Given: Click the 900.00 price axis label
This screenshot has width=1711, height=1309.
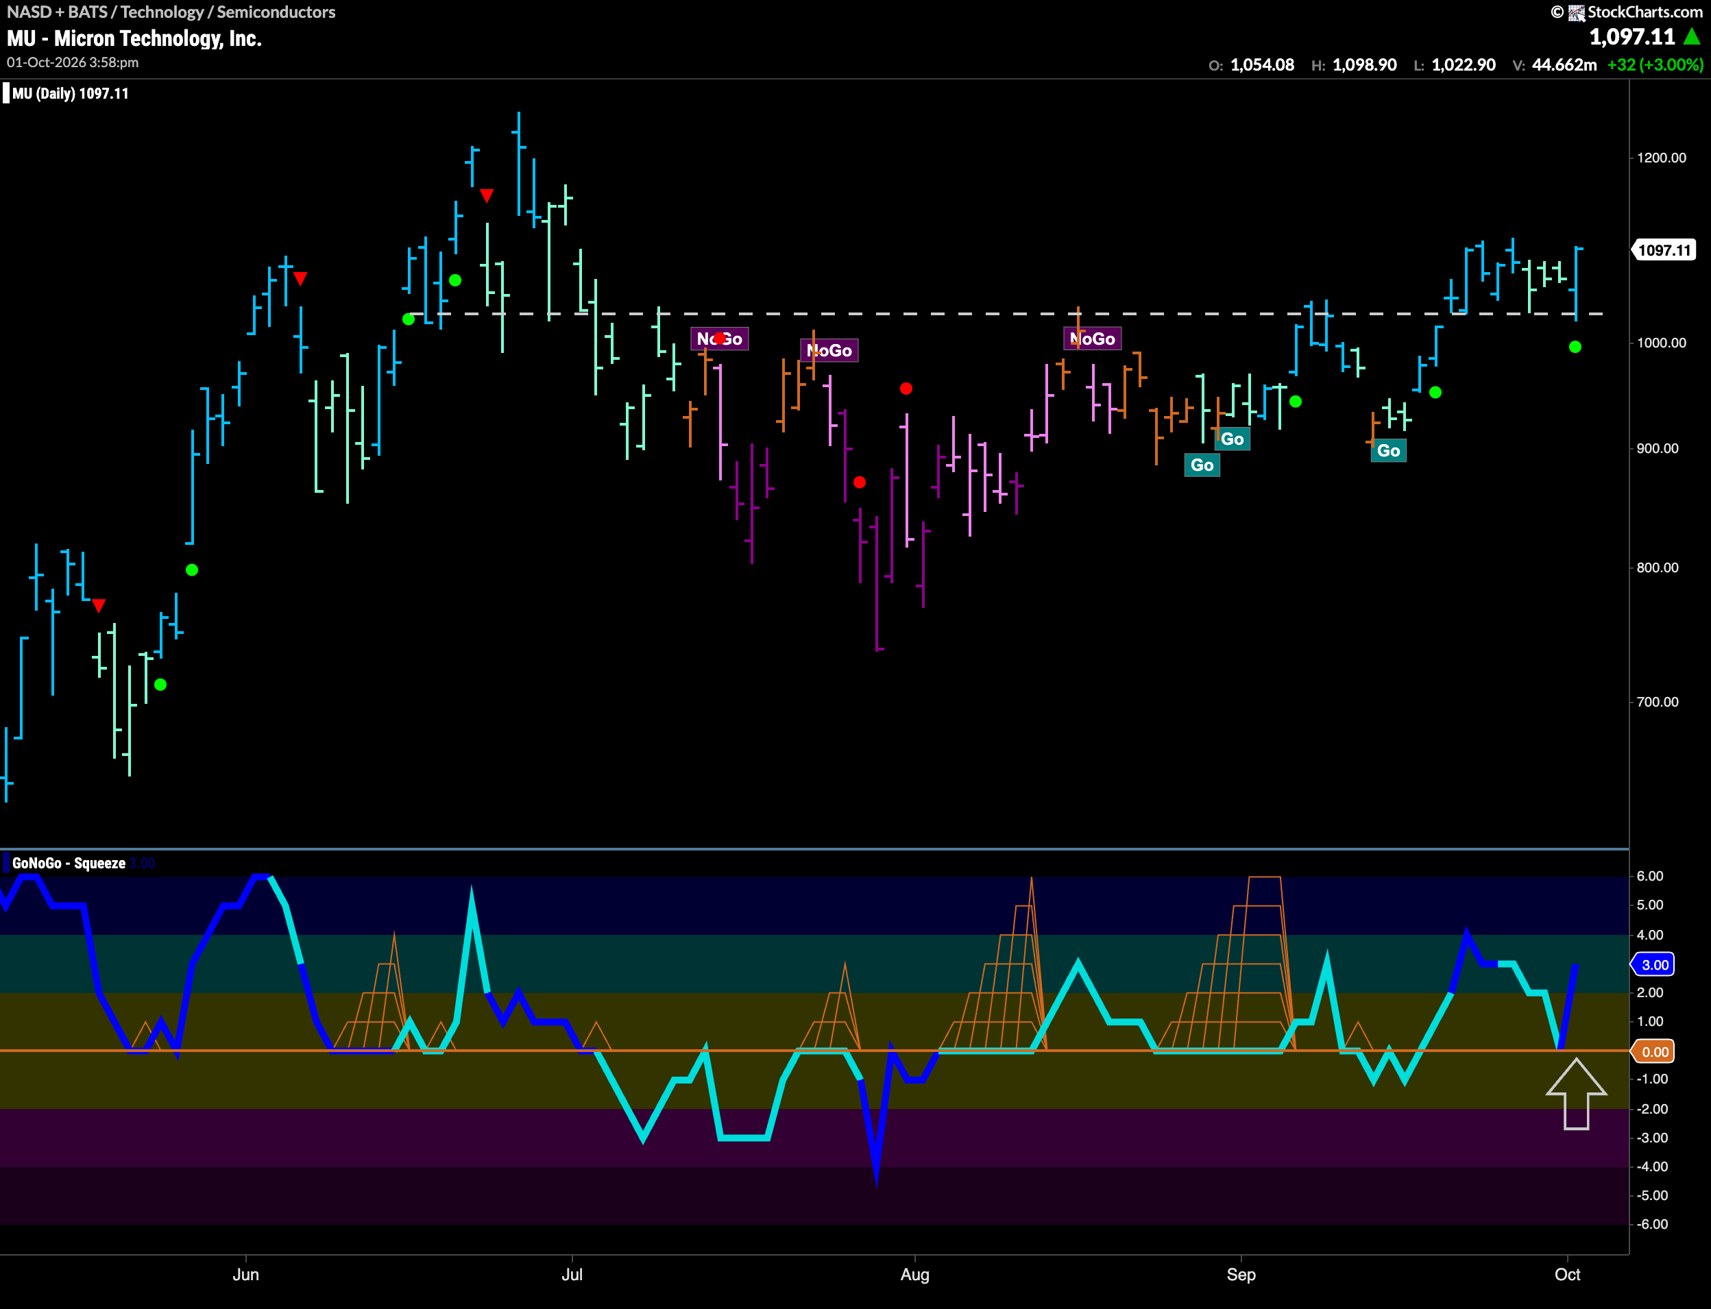Looking at the screenshot, I should click(1658, 449).
